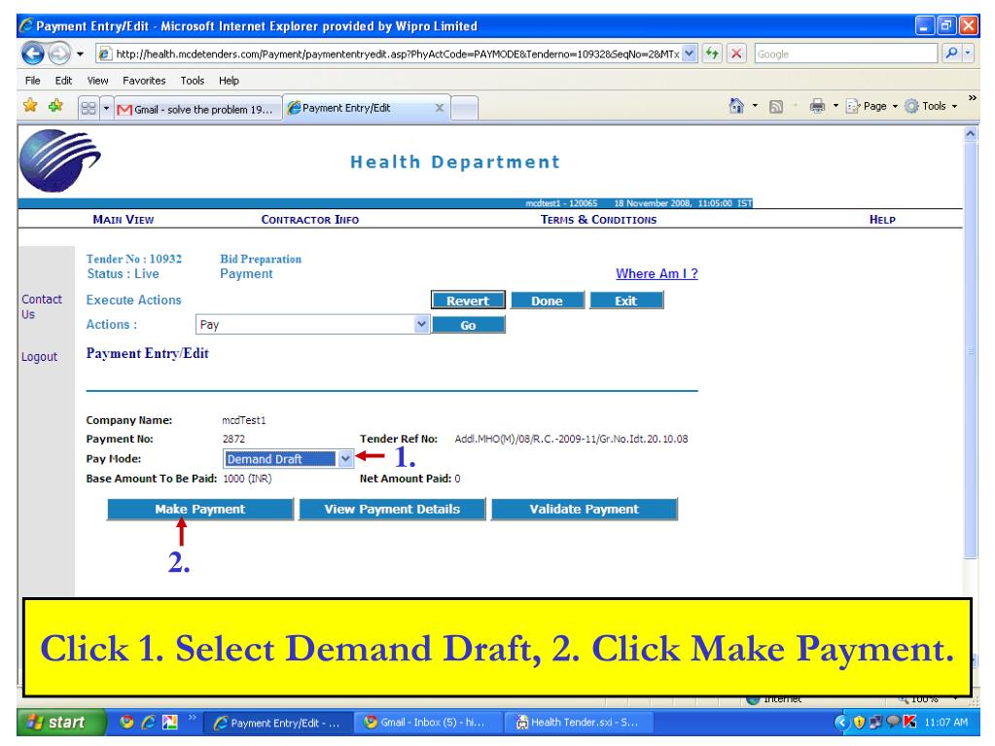The height and width of the screenshot is (746, 995).
Task: Click the Make Payment button
Action: pyautogui.click(x=200, y=510)
